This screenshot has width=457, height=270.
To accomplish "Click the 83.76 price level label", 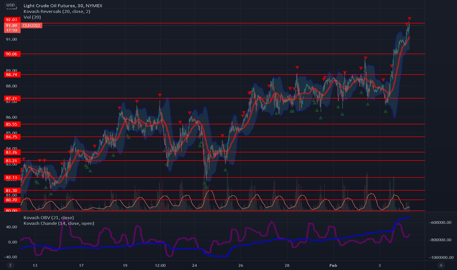I will pyautogui.click(x=12, y=152).
